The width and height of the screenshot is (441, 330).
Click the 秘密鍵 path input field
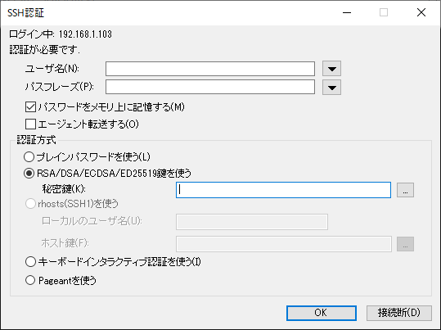tap(283, 190)
